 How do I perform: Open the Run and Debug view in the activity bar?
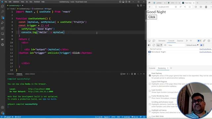click(x=3, y=23)
